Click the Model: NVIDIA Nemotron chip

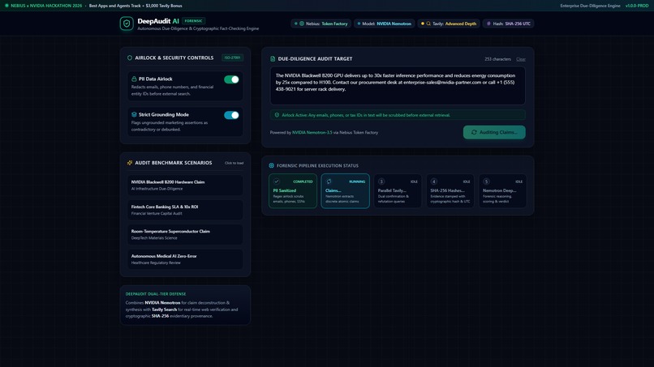tap(384, 23)
